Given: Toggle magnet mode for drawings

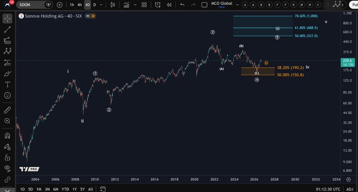Looking at the screenshot, I should click(x=7, y=136).
